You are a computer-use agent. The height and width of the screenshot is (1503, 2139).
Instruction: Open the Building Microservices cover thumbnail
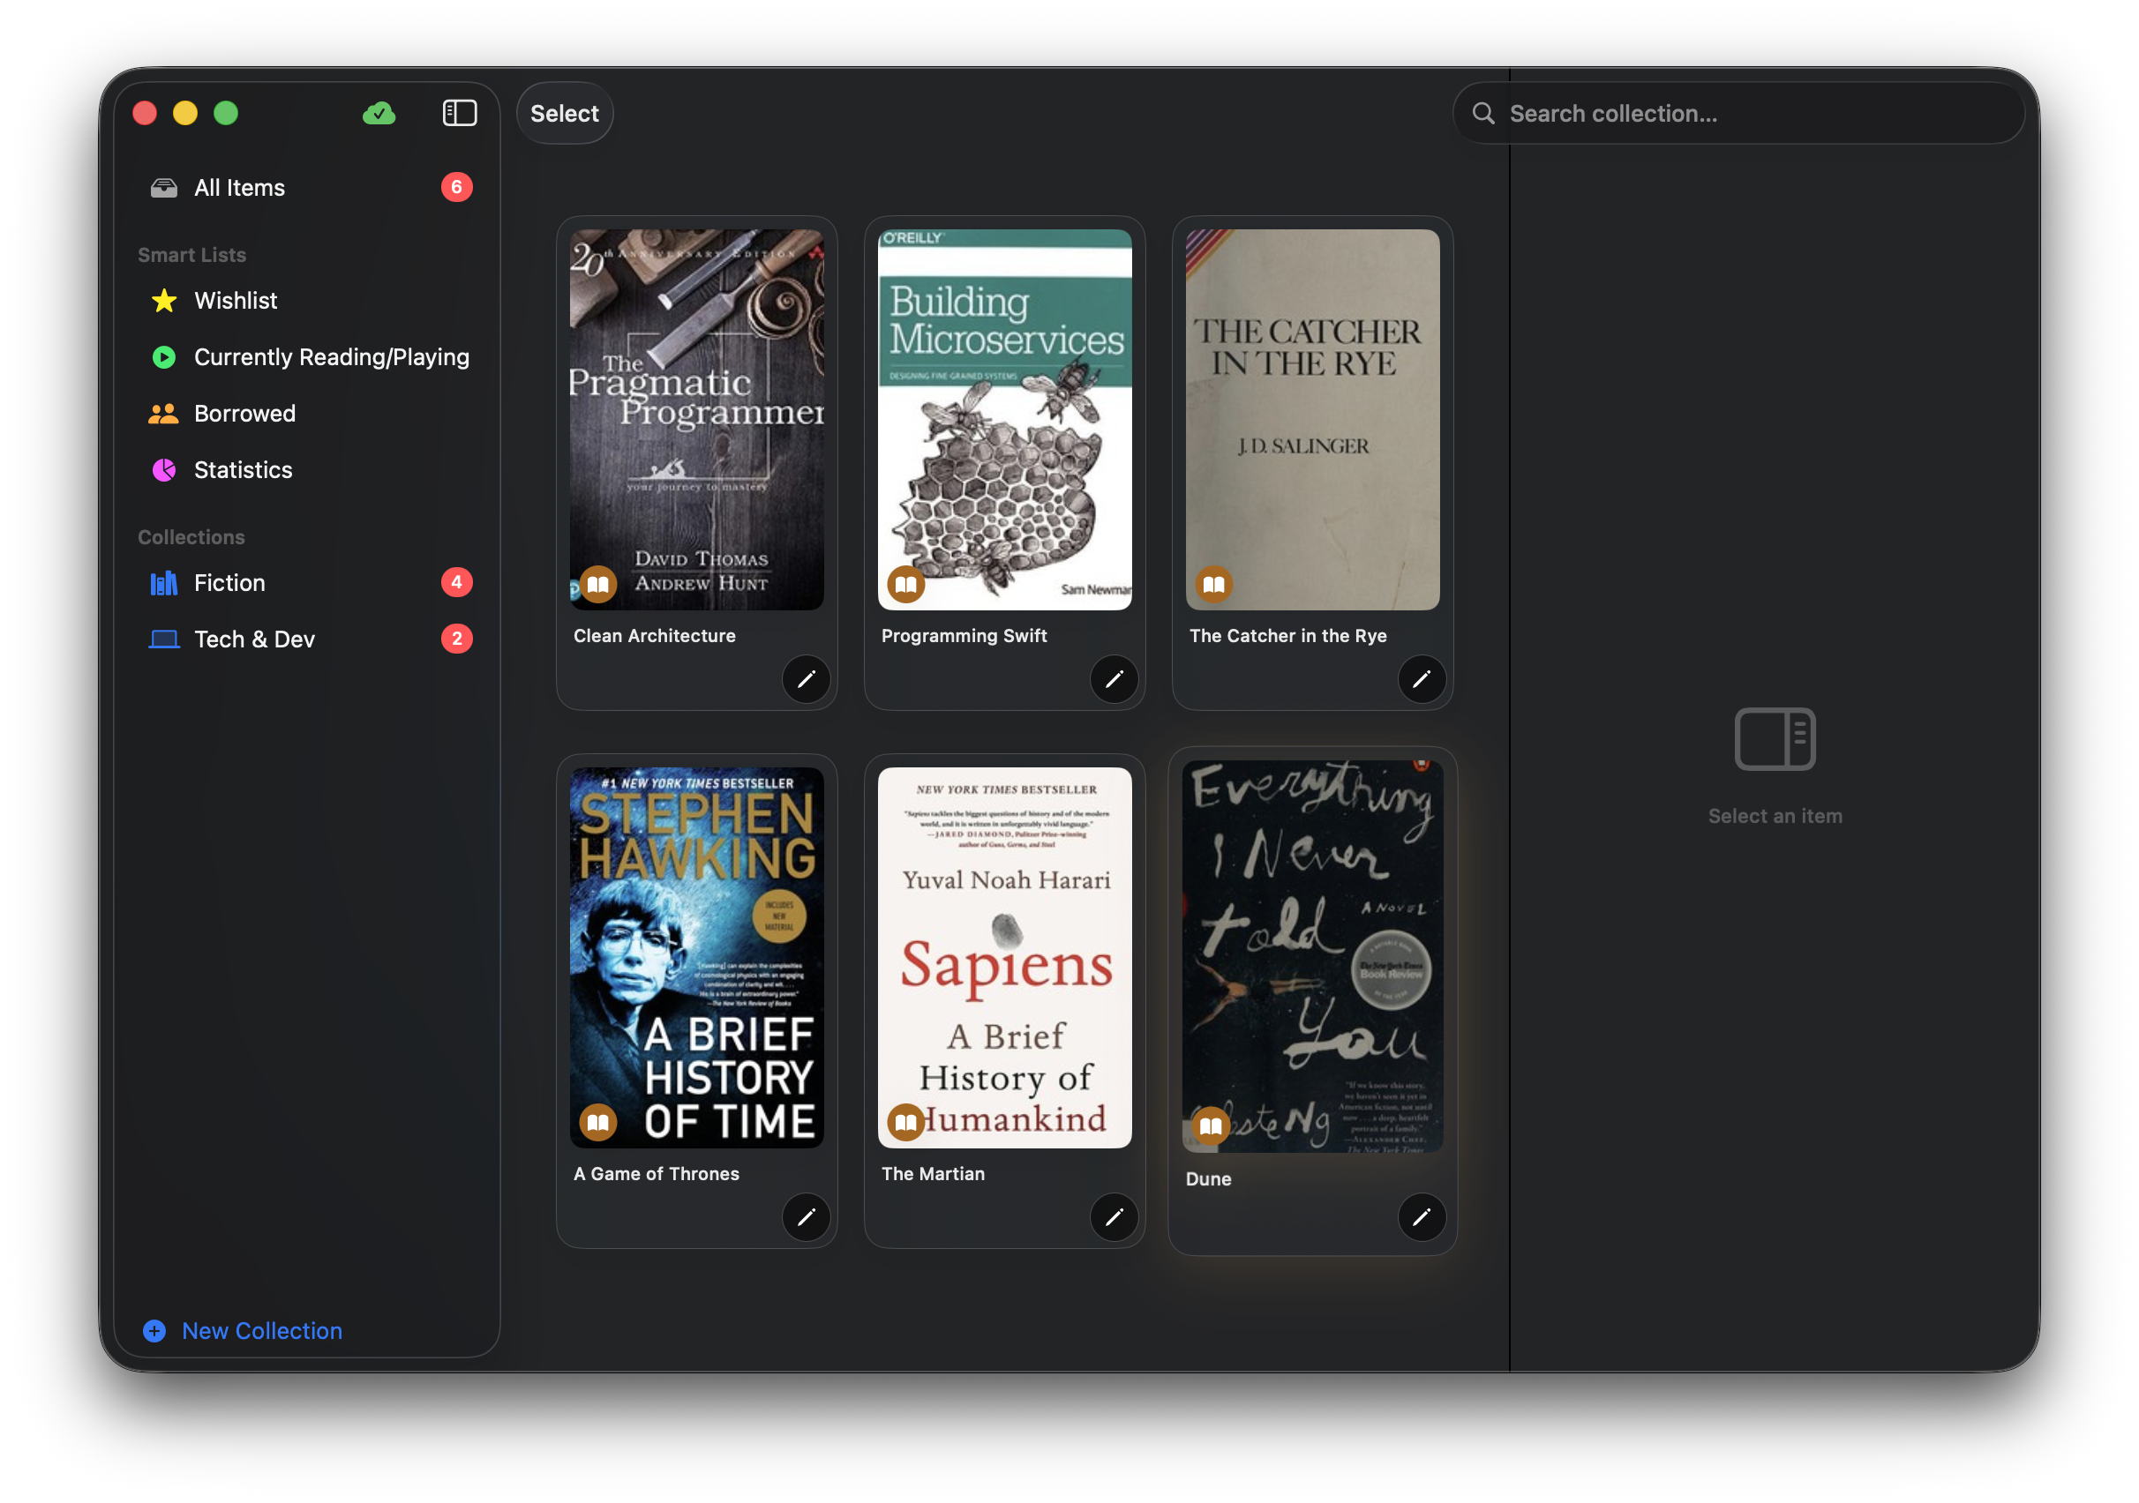1005,420
